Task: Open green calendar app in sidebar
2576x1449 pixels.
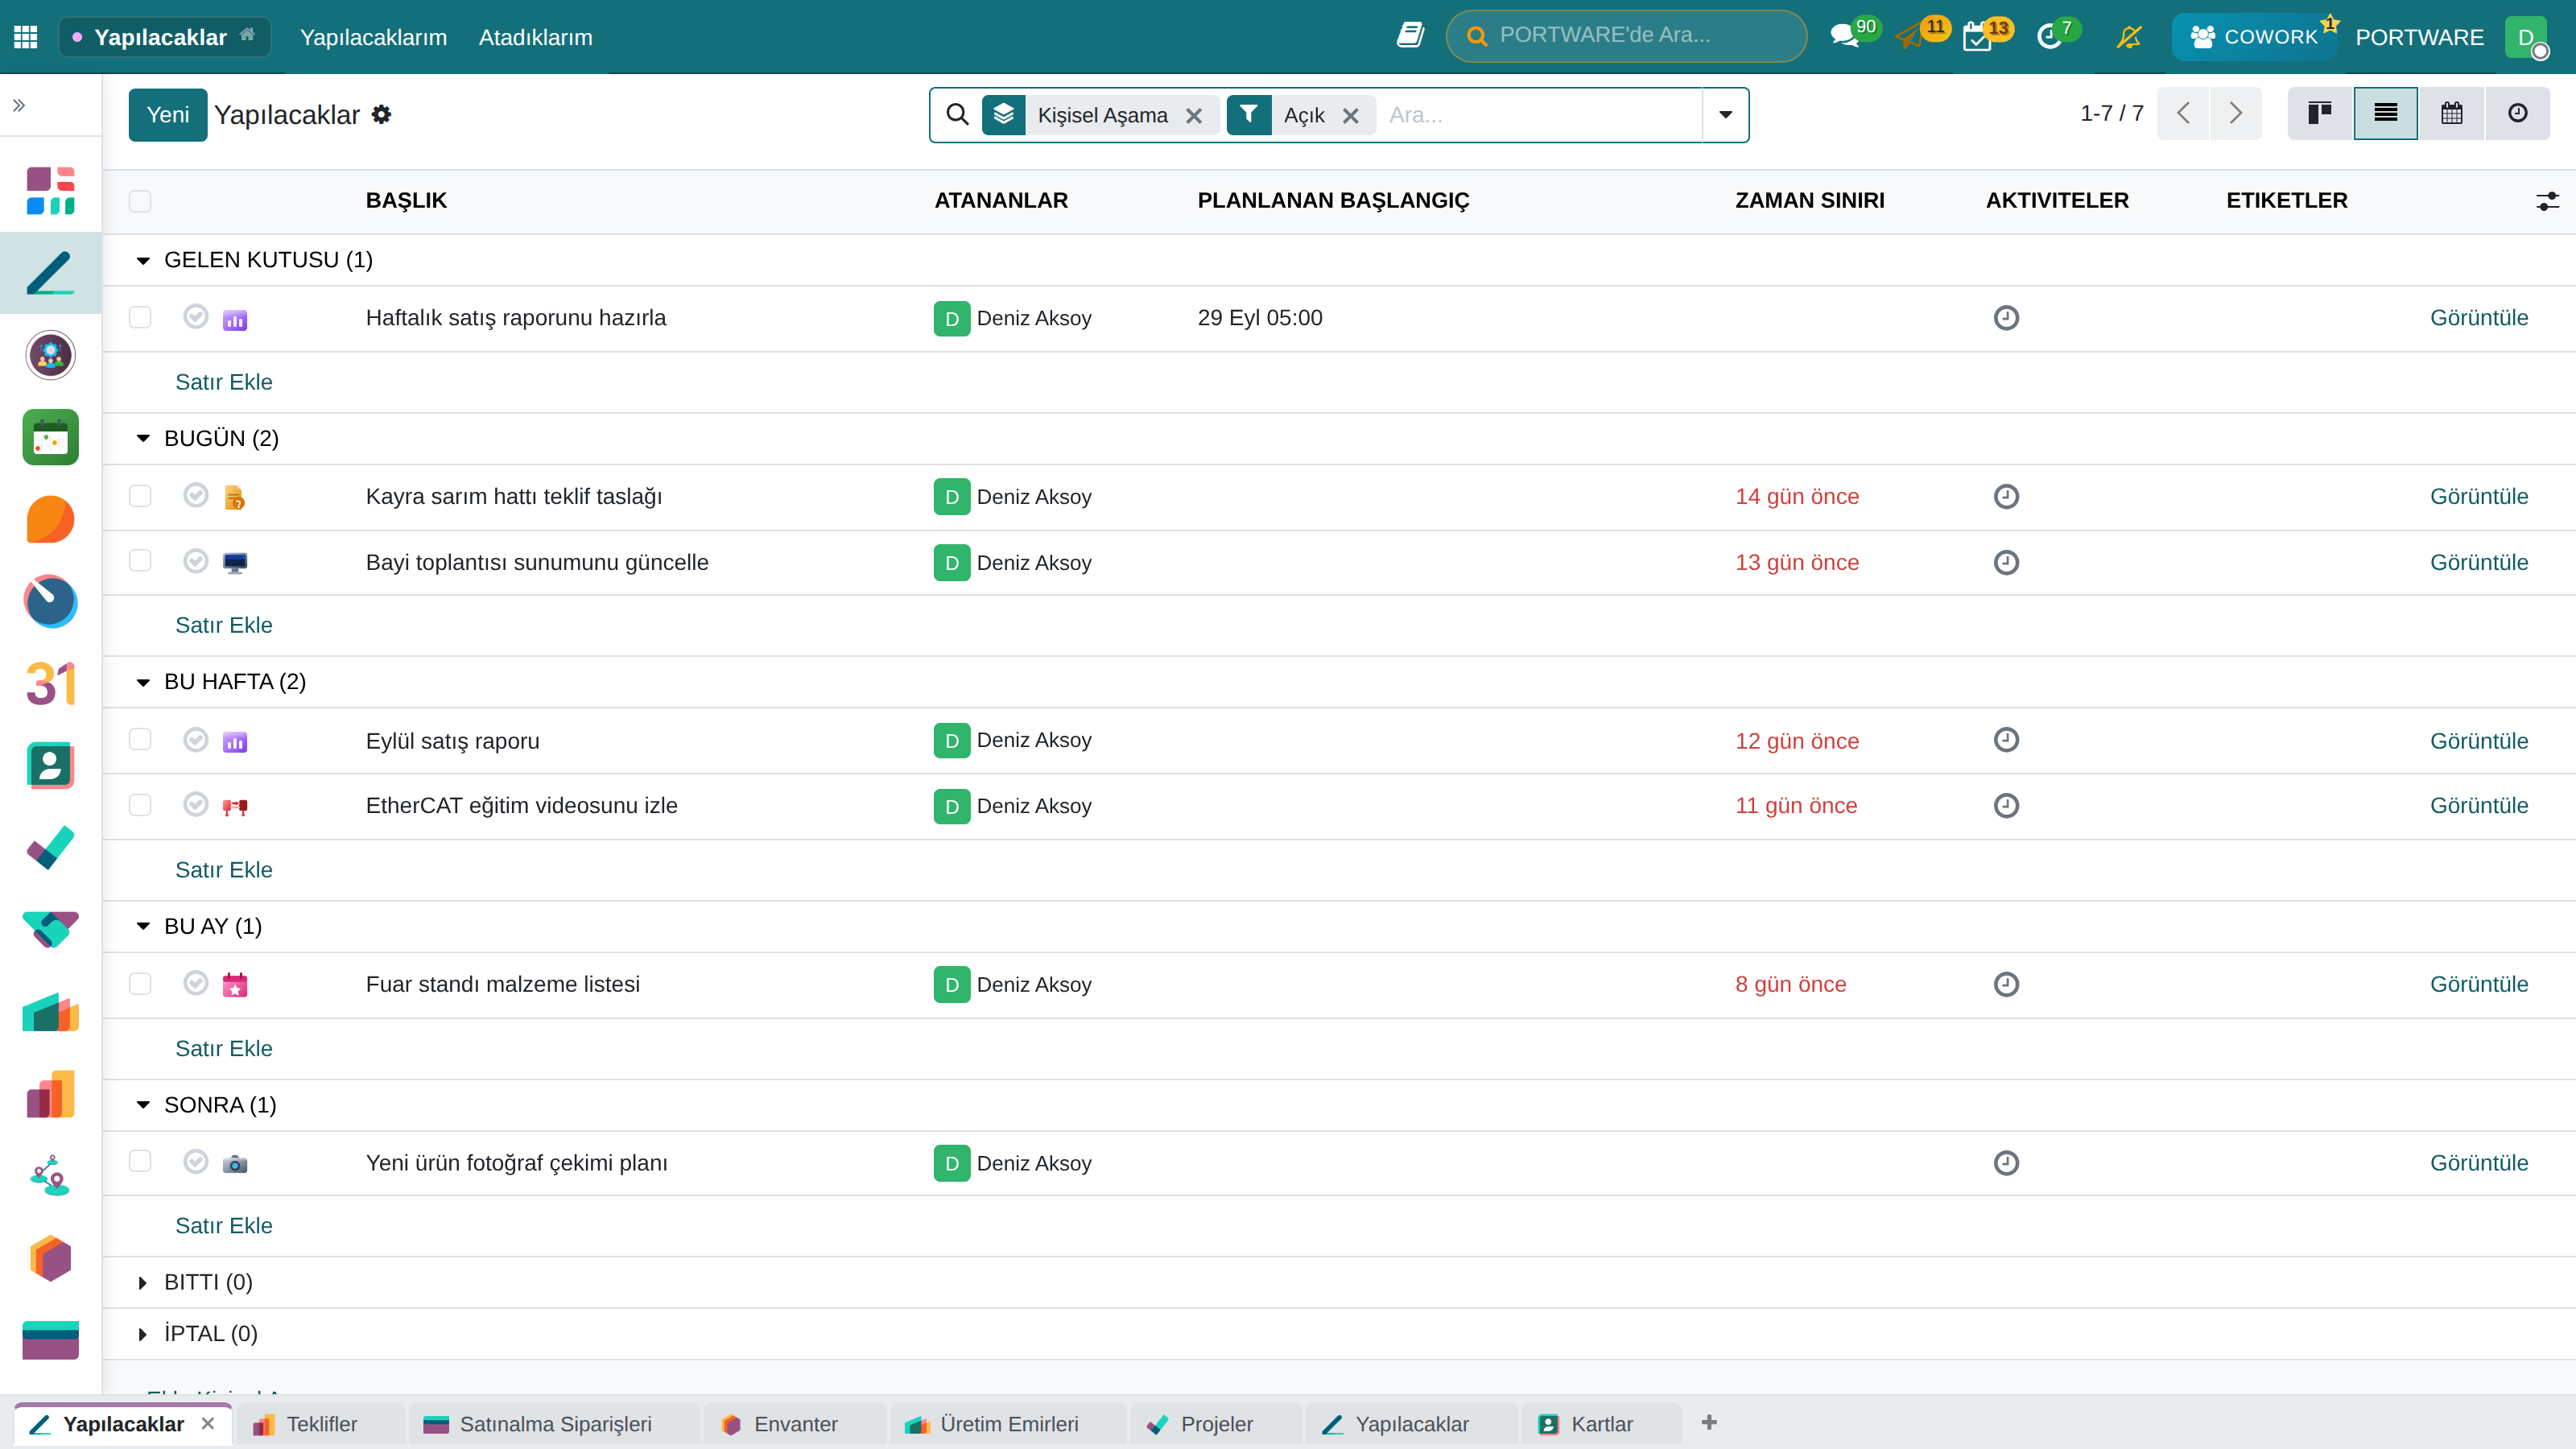Action: pos(50,437)
